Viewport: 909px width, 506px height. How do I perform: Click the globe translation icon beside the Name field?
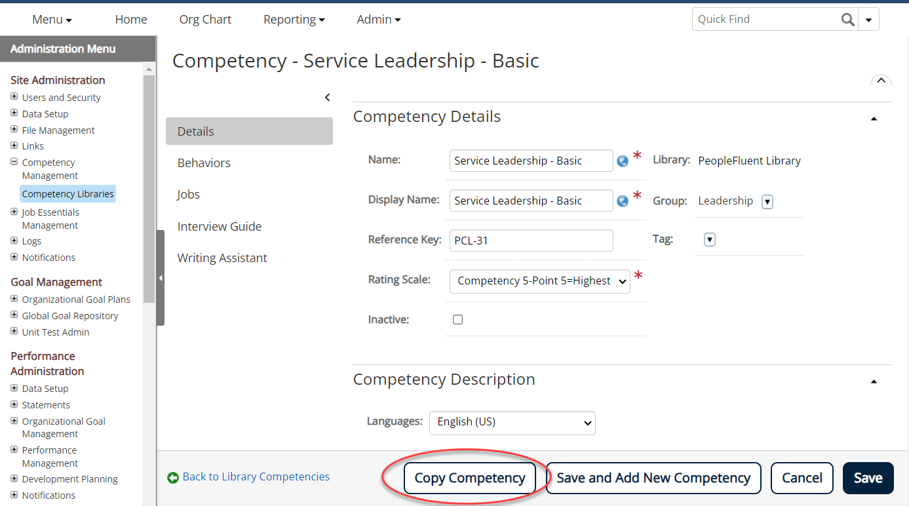point(622,161)
